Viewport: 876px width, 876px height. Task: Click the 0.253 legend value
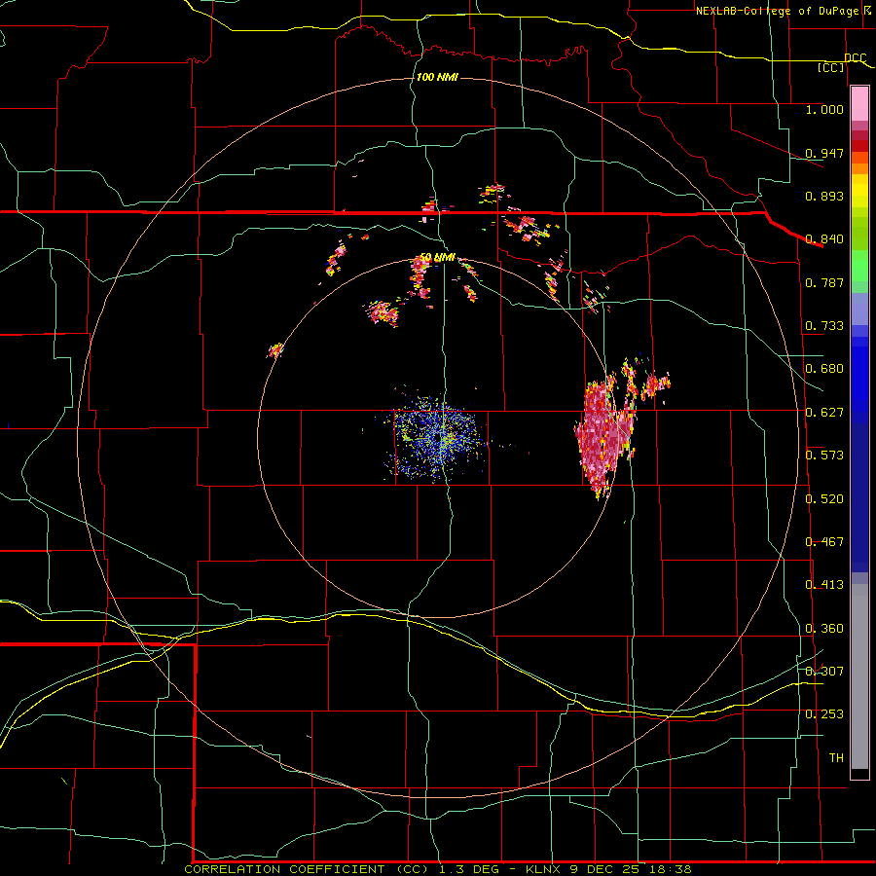(x=824, y=714)
